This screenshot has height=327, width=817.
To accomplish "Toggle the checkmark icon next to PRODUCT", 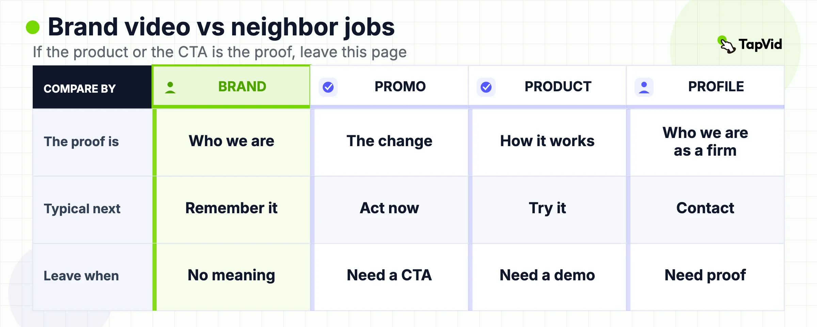I will (x=486, y=87).
